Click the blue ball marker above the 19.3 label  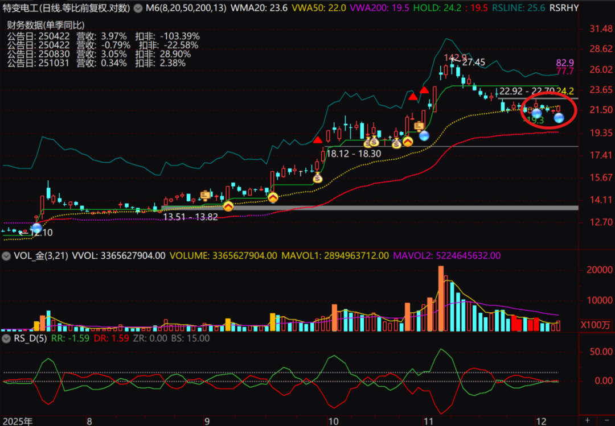[536, 114]
